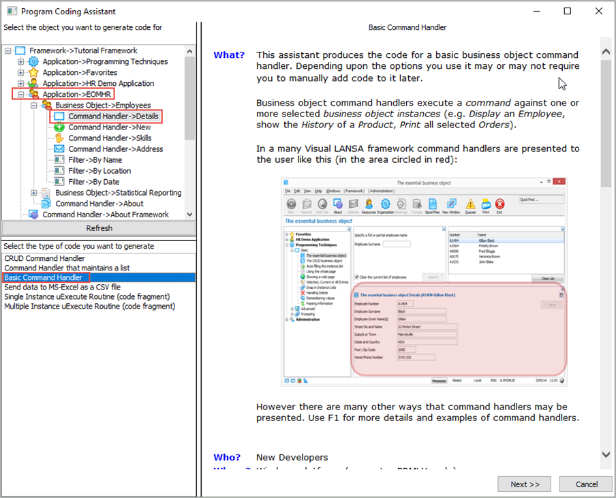Select Command Handler->Address tree item
The width and height of the screenshot is (616, 498).
coord(116,149)
